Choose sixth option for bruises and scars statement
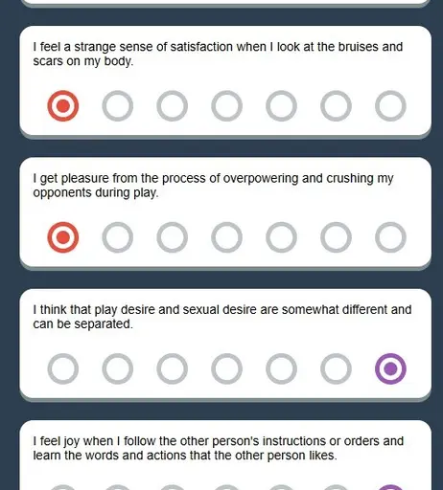Image resolution: width=443 pixels, height=490 pixels. click(336, 106)
